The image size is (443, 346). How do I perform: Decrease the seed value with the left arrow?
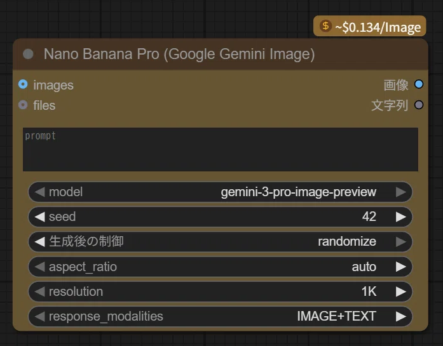[x=39, y=216]
